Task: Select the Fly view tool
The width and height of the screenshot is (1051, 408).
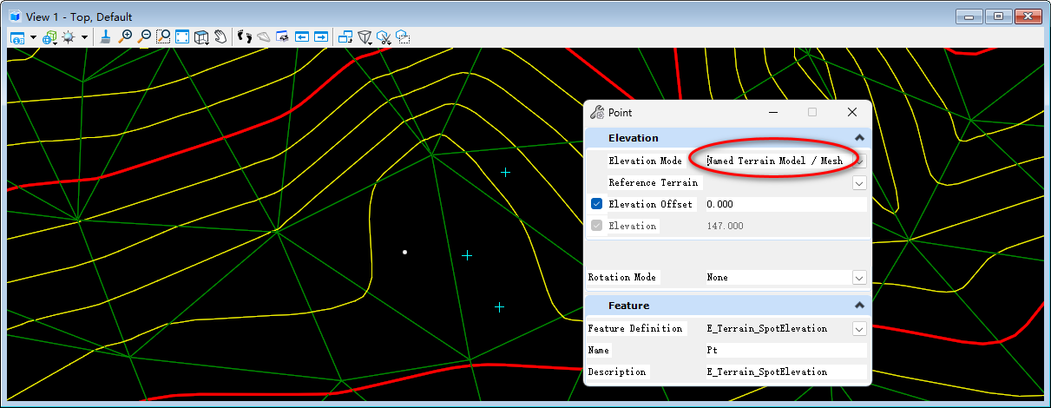Action: pos(263,37)
